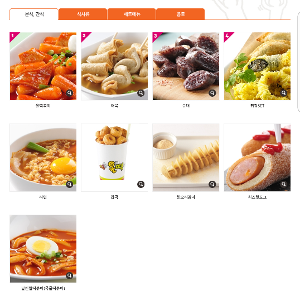This screenshot has height=302, width=300.
Task: Click the number 1 ranked tteokbokki thumbnail
Action: (x=43, y=66)
